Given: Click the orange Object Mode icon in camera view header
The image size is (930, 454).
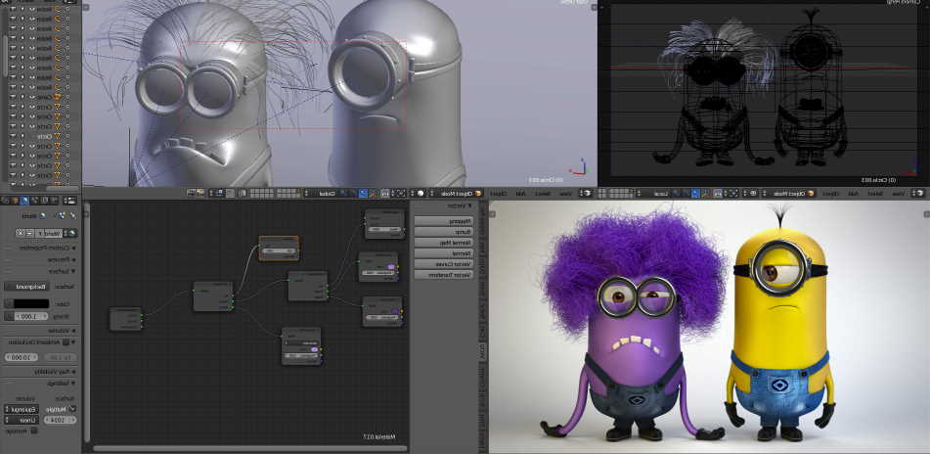Looking at the screenshot, I should coord(810,193).
